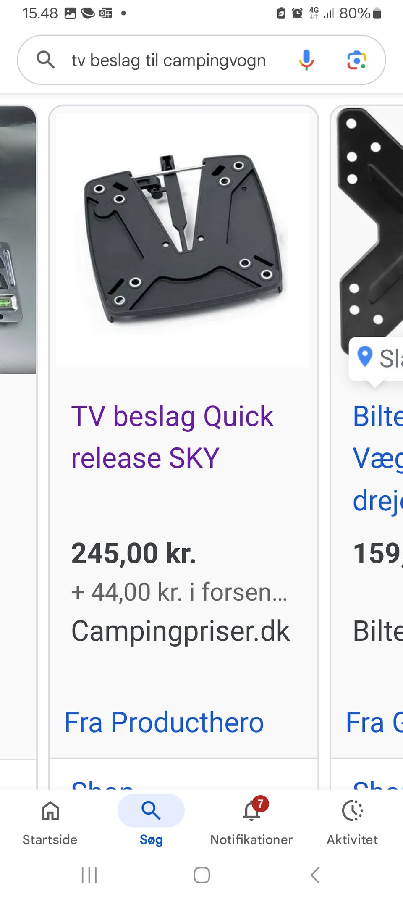This screenshot has width=403, height=899.
Task: Open Android recent apps button
Action: (x=89, y=875)
